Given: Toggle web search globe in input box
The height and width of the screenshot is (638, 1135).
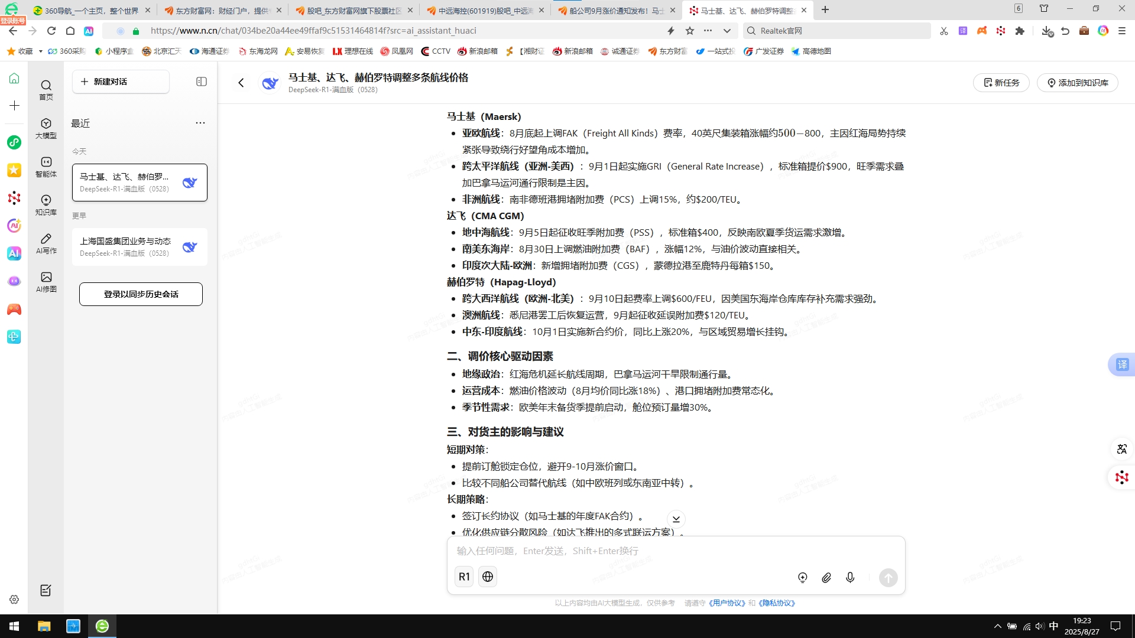Looking at the screenshot, I should (488, 577).
